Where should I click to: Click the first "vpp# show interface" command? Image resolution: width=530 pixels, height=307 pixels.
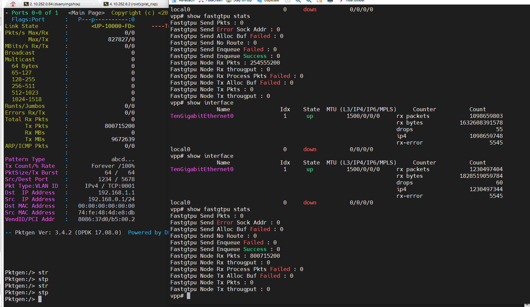tap(202, 103)
